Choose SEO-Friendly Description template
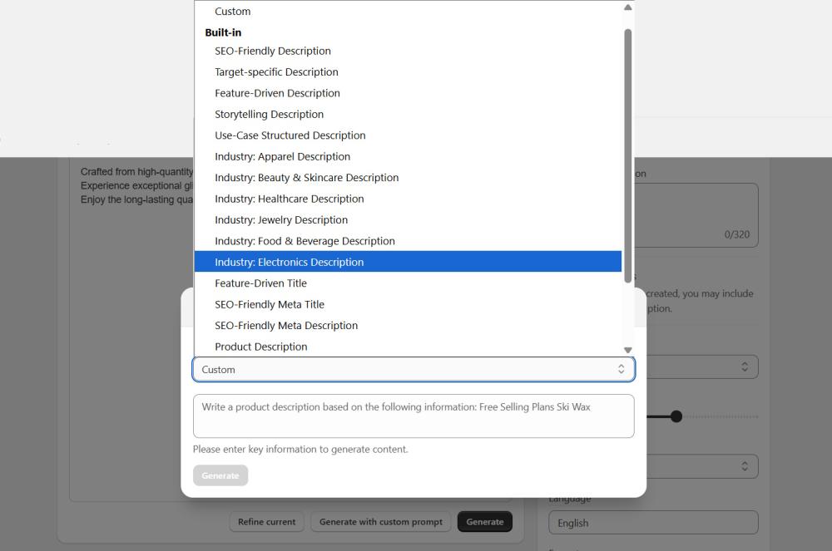832x551 pixels. click(273, 51)
